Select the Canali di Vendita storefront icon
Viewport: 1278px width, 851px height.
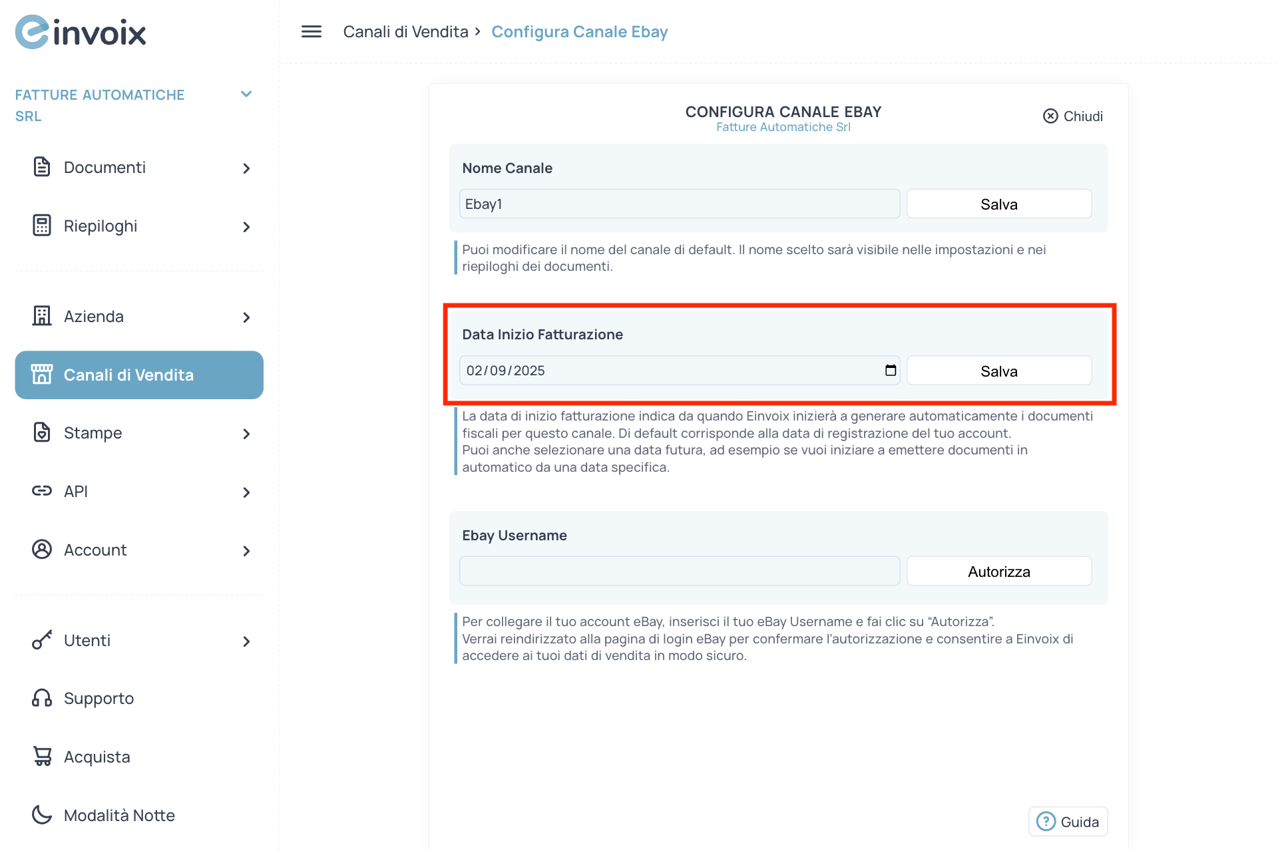[42, 374]
